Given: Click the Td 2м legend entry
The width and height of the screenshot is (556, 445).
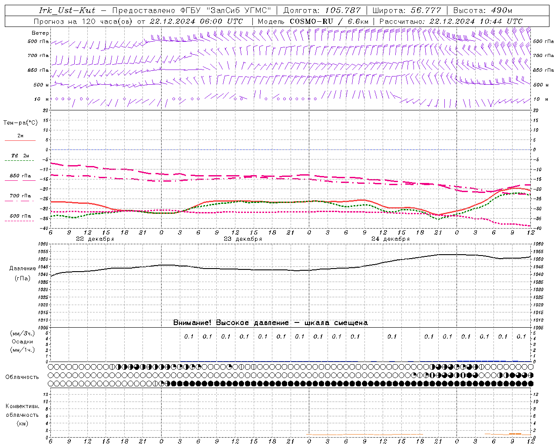Looking at the screenshot, I should 20,156.
